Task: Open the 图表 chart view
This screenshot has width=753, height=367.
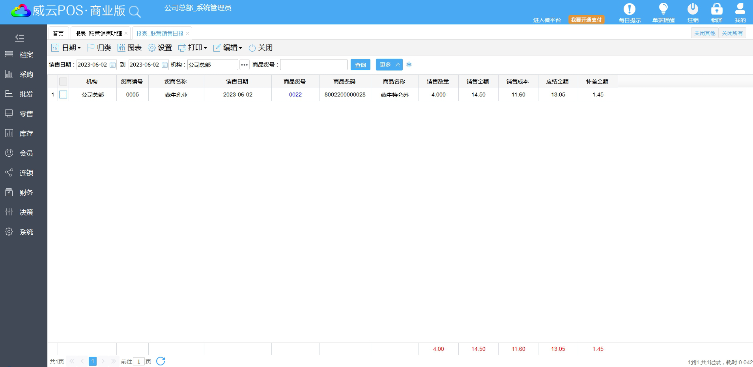Action: click(x=129, y=48)
